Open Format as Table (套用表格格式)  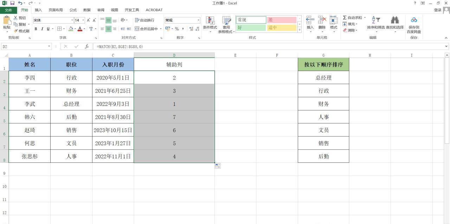[x=226, y=25]
